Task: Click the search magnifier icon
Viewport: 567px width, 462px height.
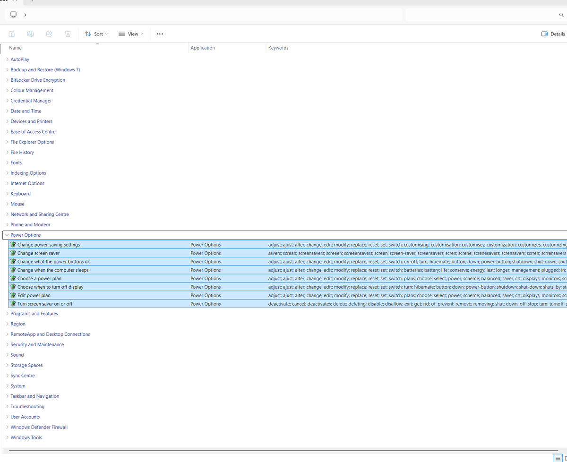Action: coord(561,15)
